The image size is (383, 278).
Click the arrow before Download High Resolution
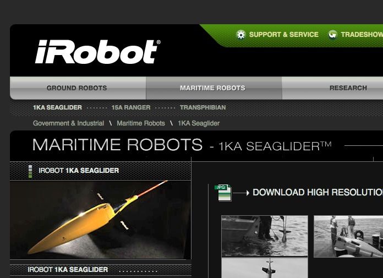click(241, 193)
